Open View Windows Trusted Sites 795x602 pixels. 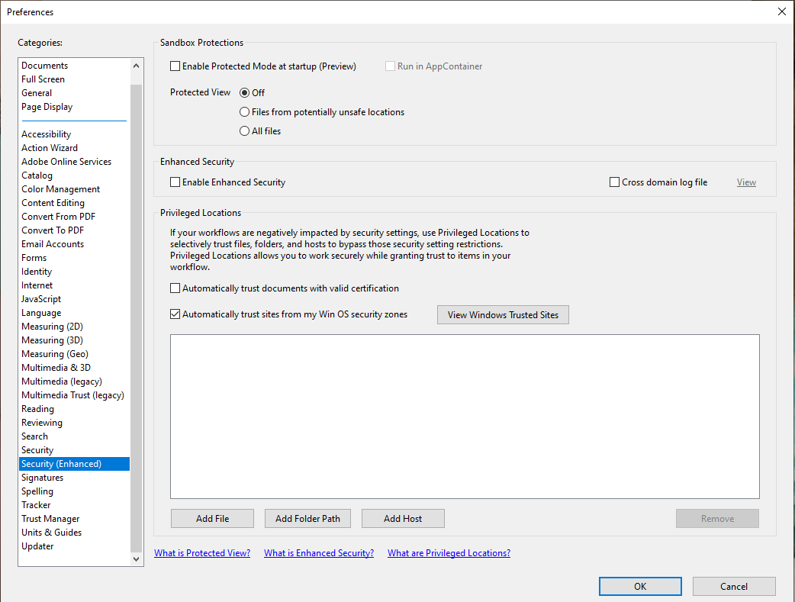pos(502,314)
